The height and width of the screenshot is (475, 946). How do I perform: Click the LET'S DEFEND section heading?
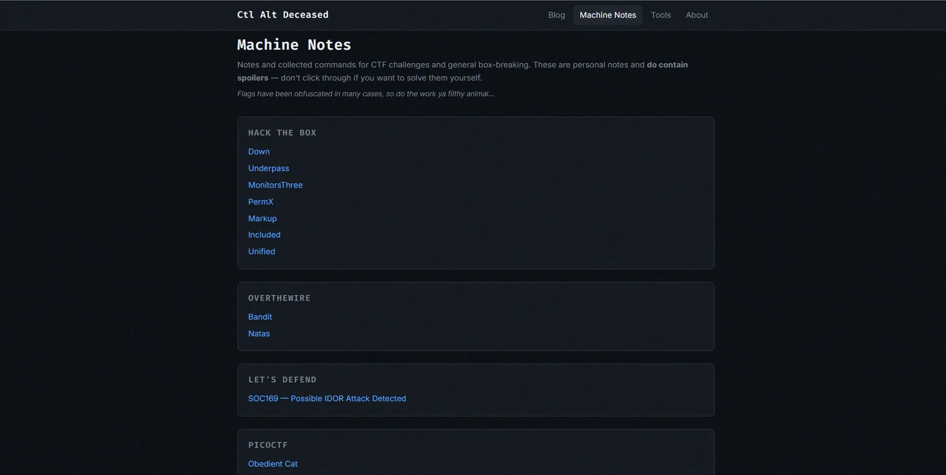coord(283,380)
